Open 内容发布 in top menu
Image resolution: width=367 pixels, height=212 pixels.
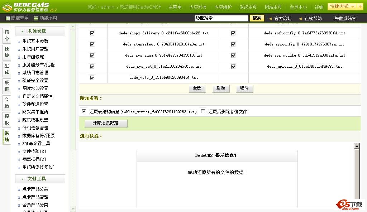198,7
